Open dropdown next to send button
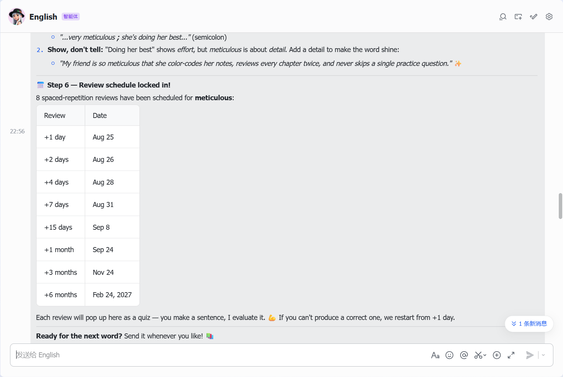563x377 pixels. [x=543, y=355]
